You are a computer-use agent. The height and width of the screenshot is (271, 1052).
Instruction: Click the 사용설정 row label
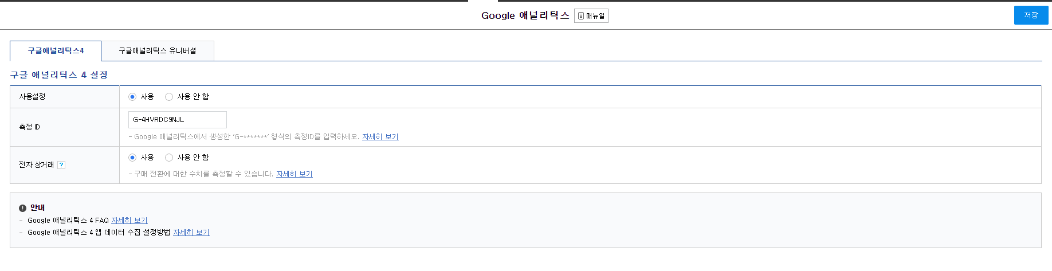coord(32,97)
